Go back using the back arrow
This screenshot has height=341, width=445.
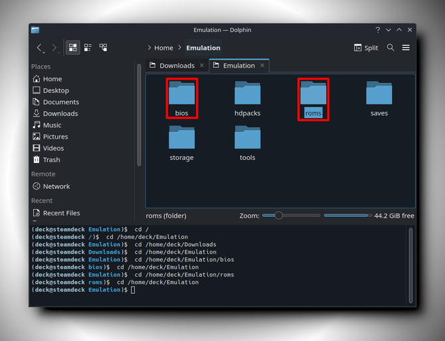point(39,47)
